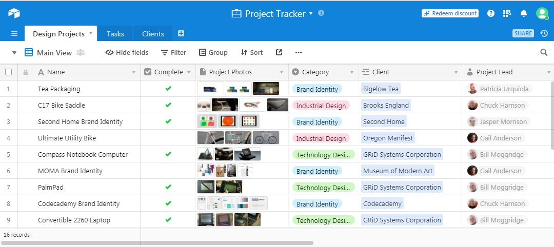Select all records header checkbox
This screenshot has height=247, width=554.
click(x=9, y=72)
